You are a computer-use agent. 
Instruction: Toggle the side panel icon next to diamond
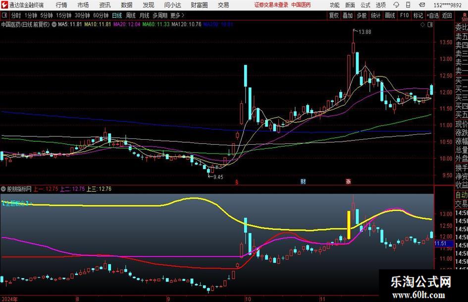click(x=430, y=25)
